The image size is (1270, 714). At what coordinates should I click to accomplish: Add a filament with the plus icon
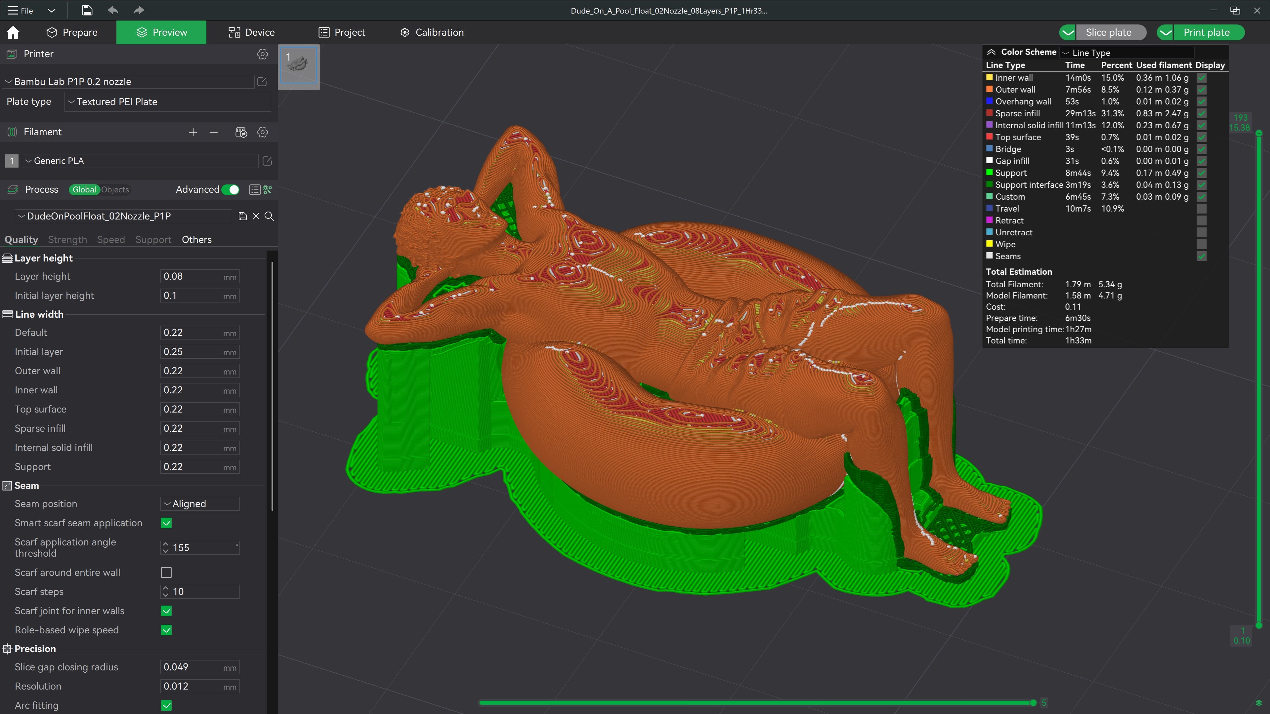point(193,132)
